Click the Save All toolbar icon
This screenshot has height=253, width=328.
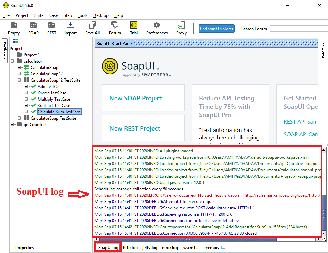pyautogui.click(x=92, y=29)
